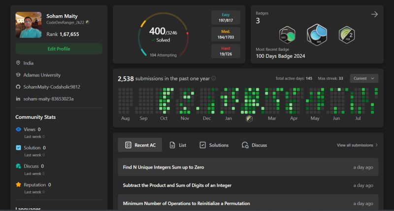Click the location pin icon next to India
The height and width of the screenshot is (211, 394).
(x=18, y=63)
